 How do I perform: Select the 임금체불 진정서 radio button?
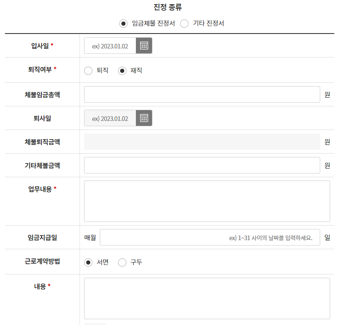click(x=123, y=24)
